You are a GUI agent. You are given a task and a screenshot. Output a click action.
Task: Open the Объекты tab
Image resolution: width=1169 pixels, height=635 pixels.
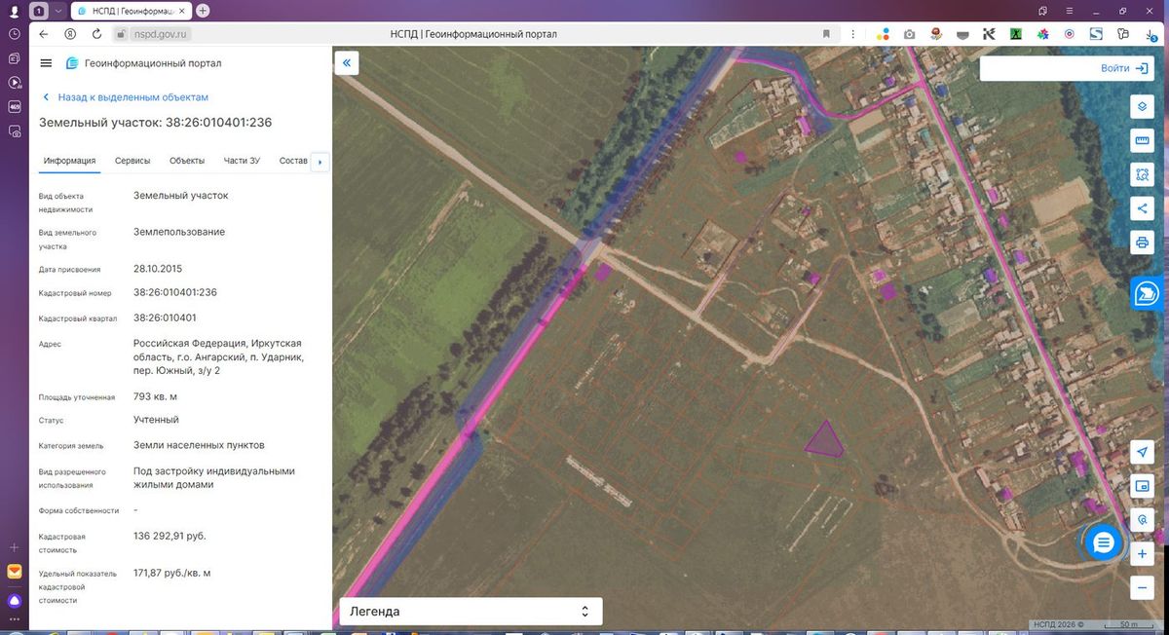(187, 161)
